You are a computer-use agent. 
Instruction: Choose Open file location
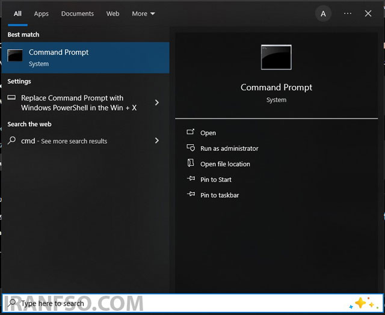pos(225,164)
